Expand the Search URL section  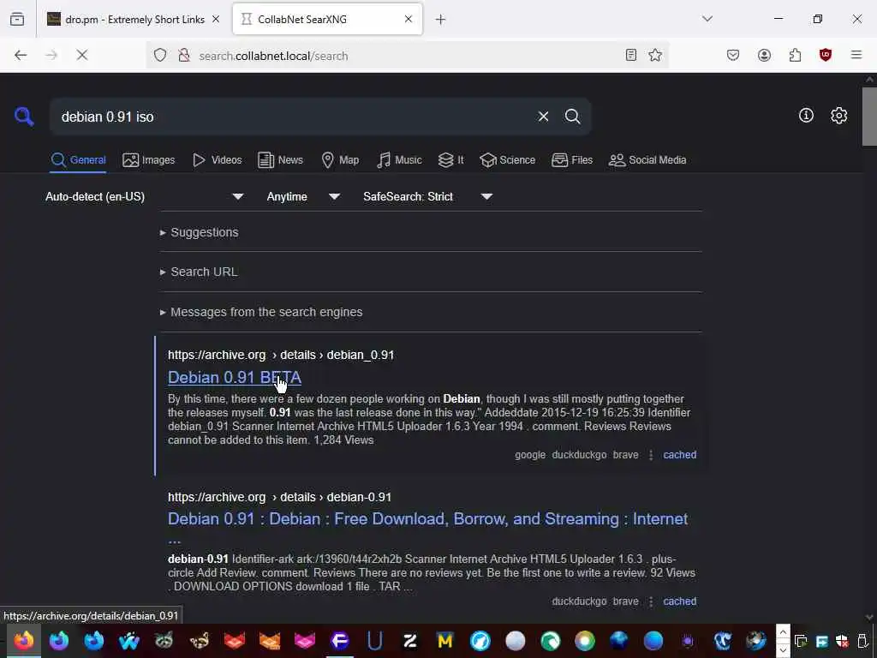coord(199,272)
